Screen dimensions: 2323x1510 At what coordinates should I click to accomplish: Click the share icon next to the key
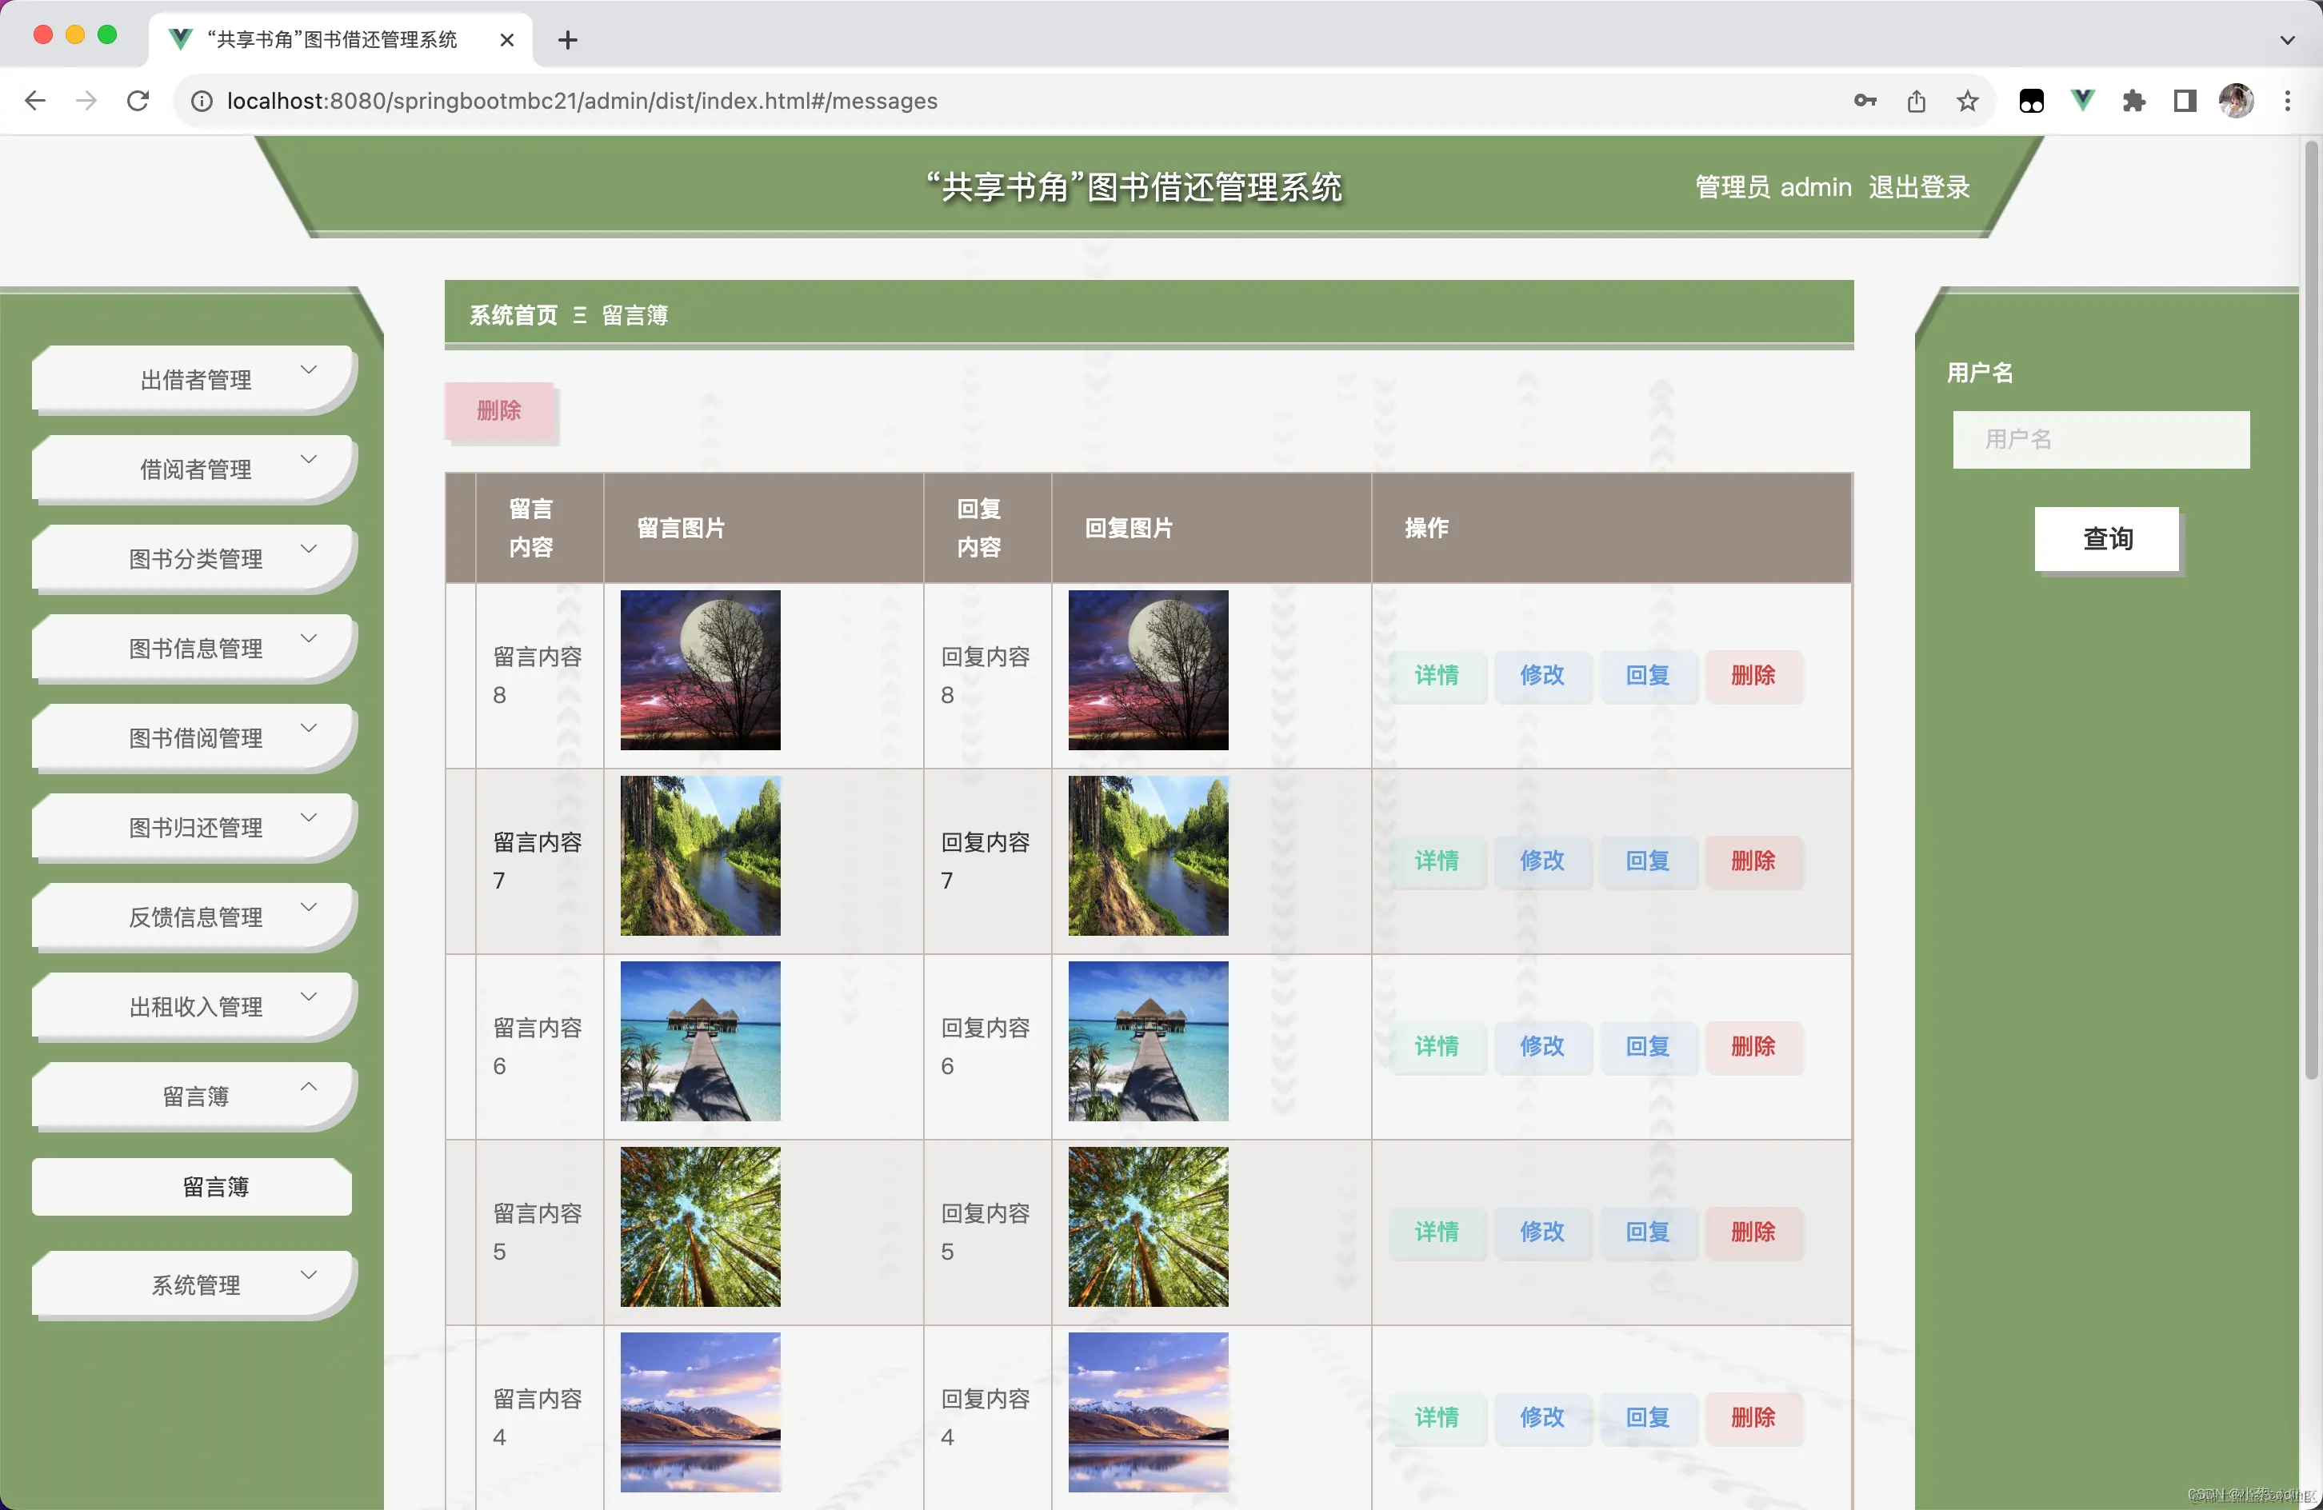[1916, 101]
